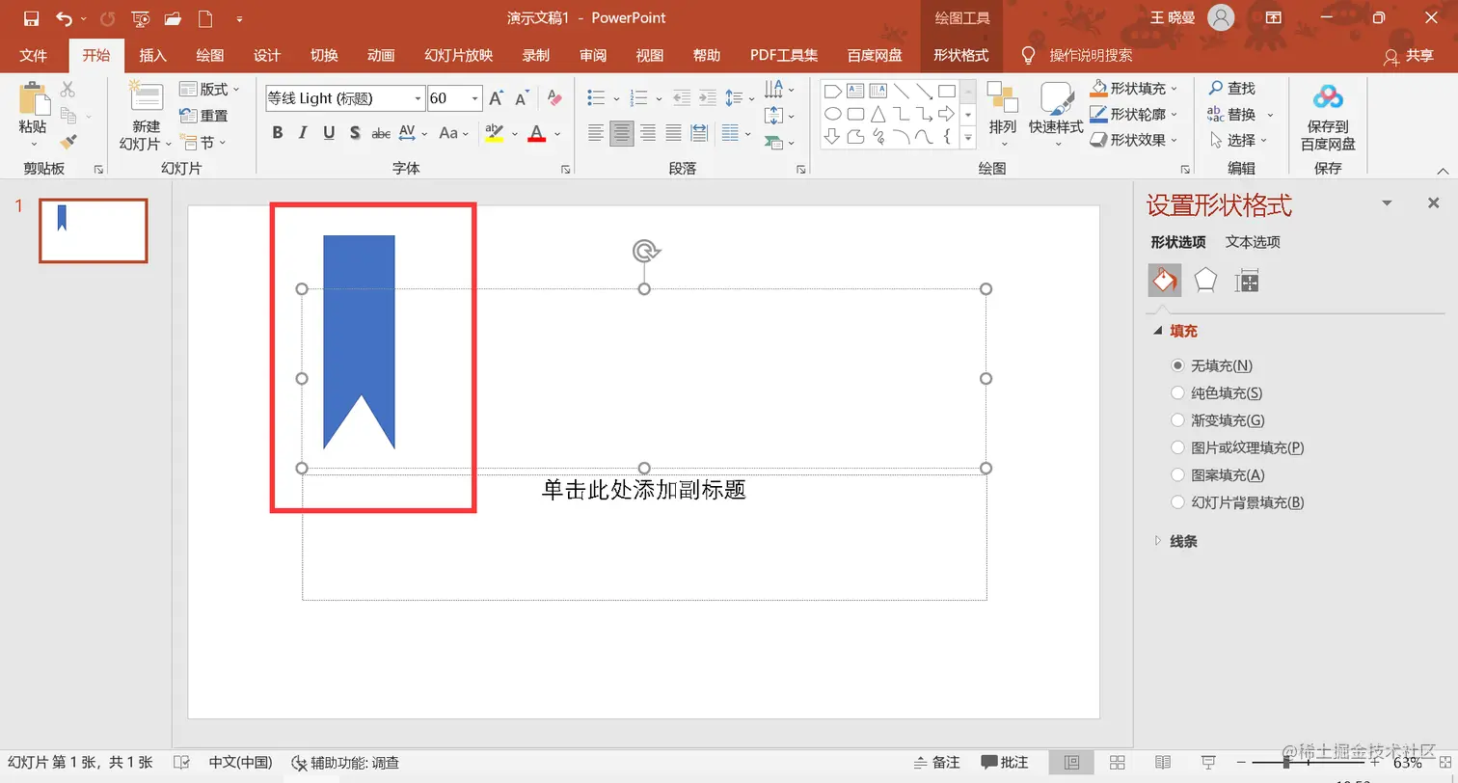Click the Save icon in the title bar
This screenshot has height=783, width=1458.
tap(31, 18)
